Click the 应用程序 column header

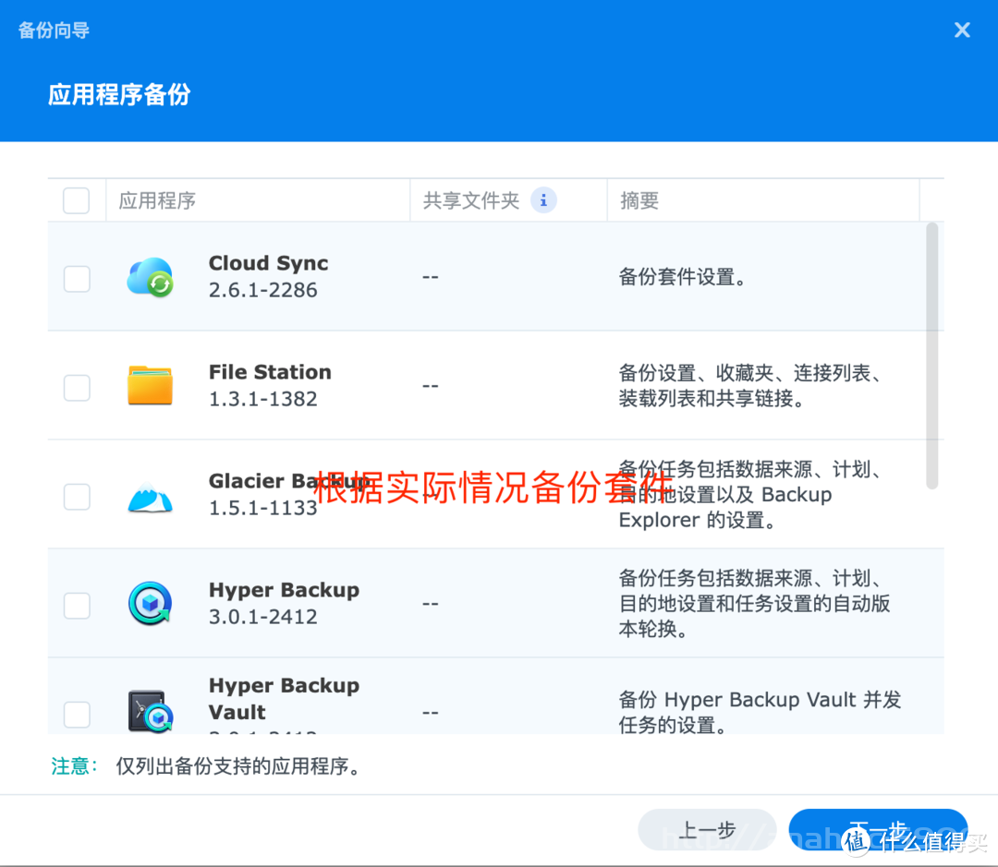coord(257,200)
